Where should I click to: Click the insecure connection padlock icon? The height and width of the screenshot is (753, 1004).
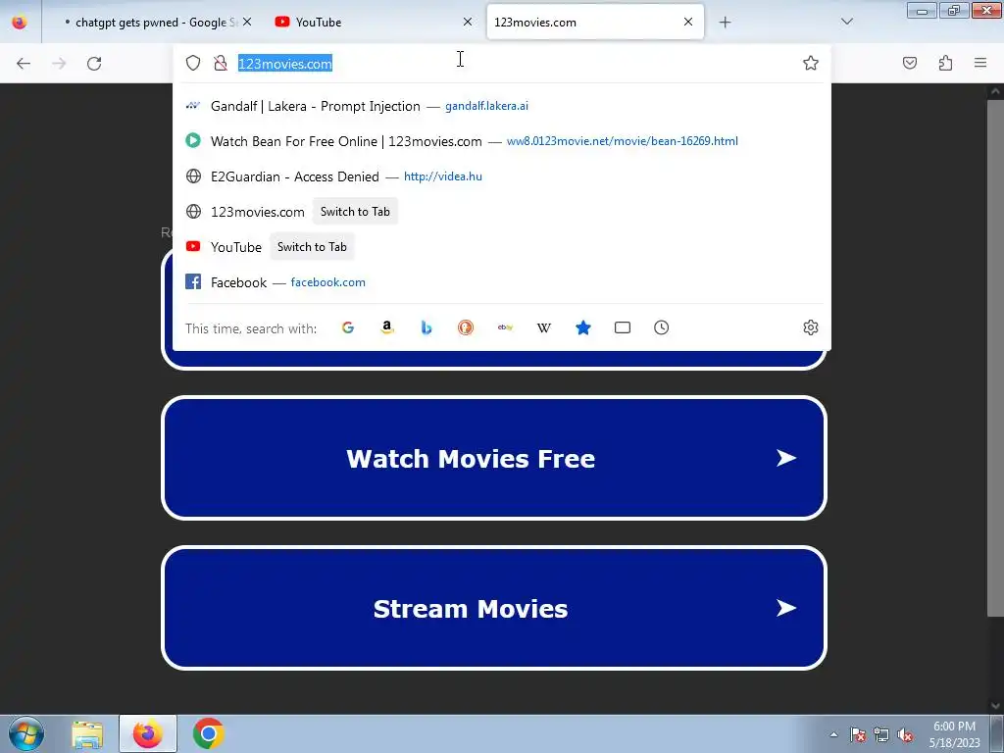pos(221,63)
